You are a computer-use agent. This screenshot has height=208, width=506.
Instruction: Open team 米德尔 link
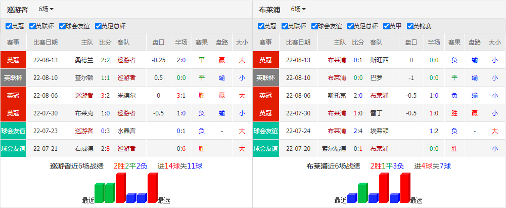126,96
